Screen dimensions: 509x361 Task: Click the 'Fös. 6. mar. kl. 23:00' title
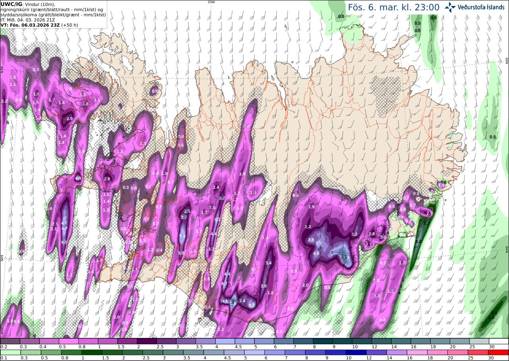tap(394, 7)
